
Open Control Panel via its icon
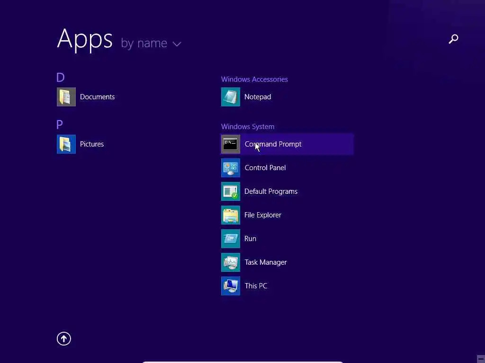click(x=231, y=168)
